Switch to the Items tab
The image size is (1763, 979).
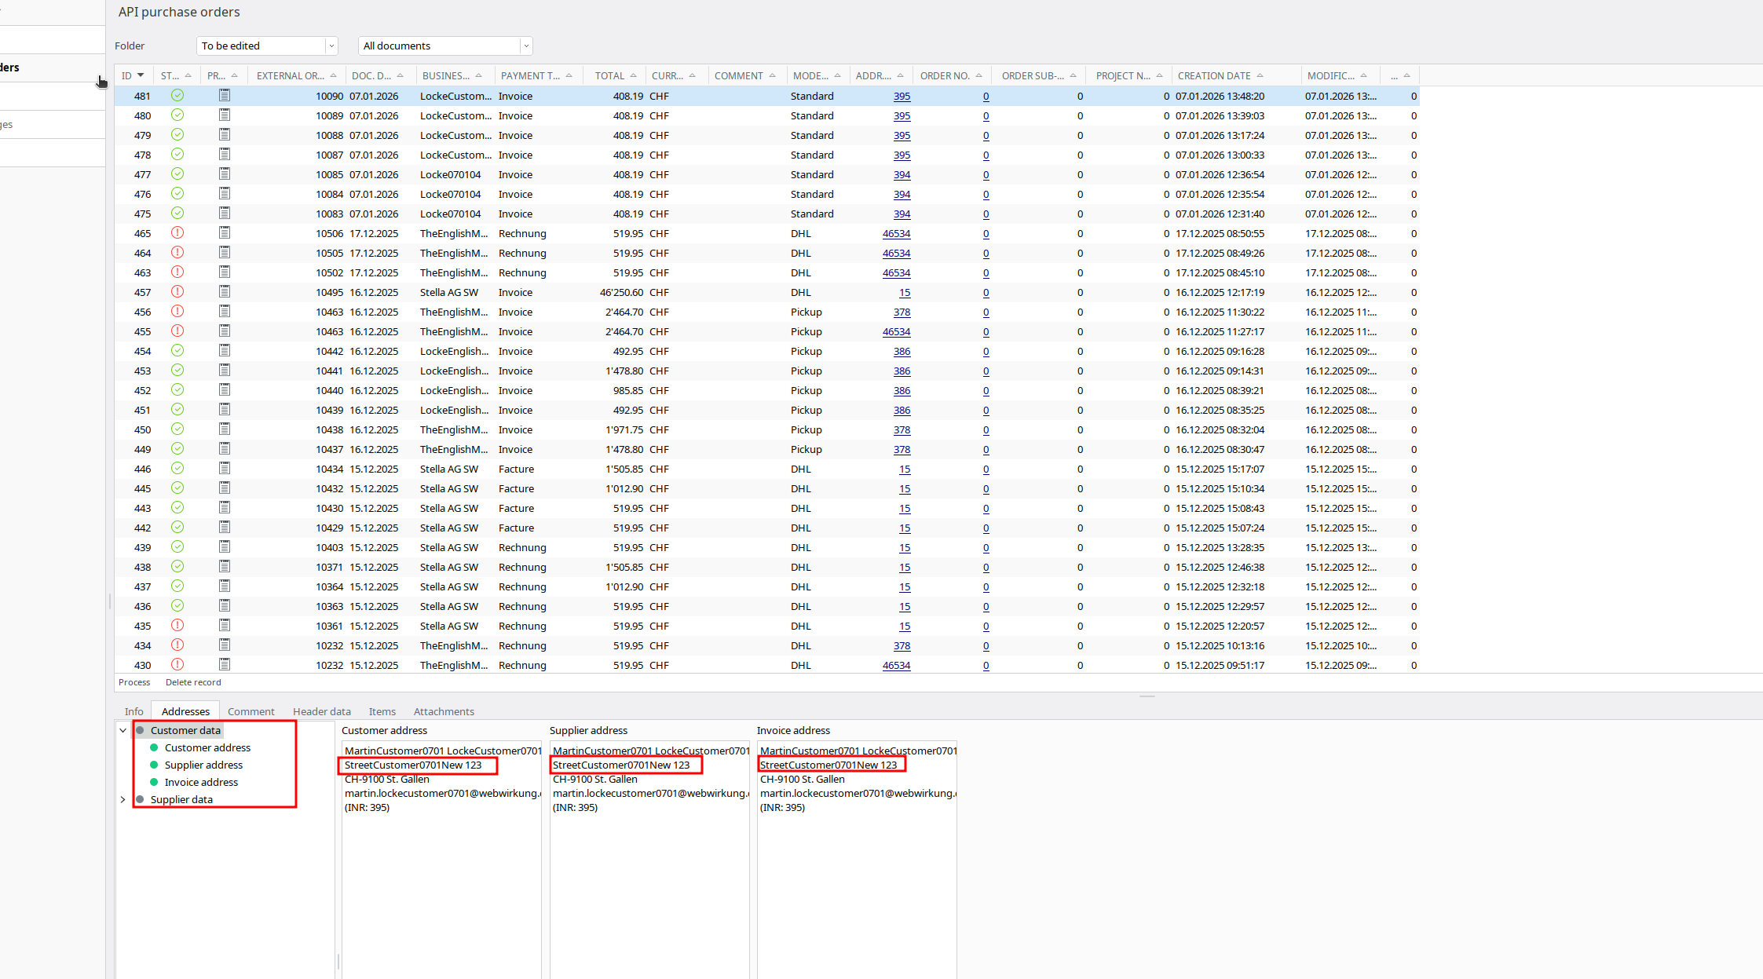pos(382,711)
